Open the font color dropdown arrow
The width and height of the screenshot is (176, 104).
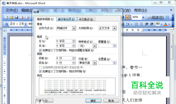click(x=169, y=24)
